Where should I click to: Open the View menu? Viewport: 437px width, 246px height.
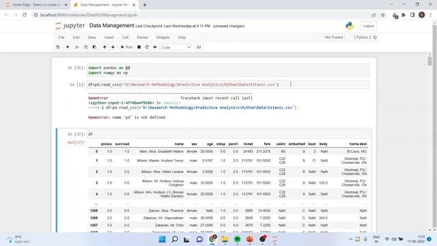coord(91,38)
